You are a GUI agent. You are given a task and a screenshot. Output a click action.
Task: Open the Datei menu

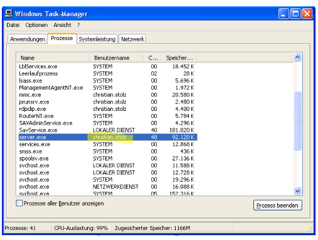point(13,25)
